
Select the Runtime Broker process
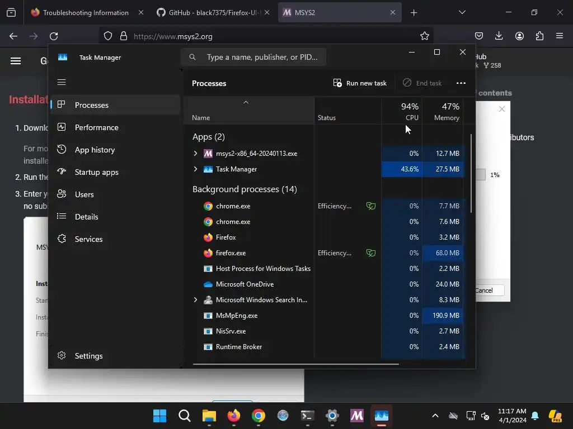click(x=325, y=347)
